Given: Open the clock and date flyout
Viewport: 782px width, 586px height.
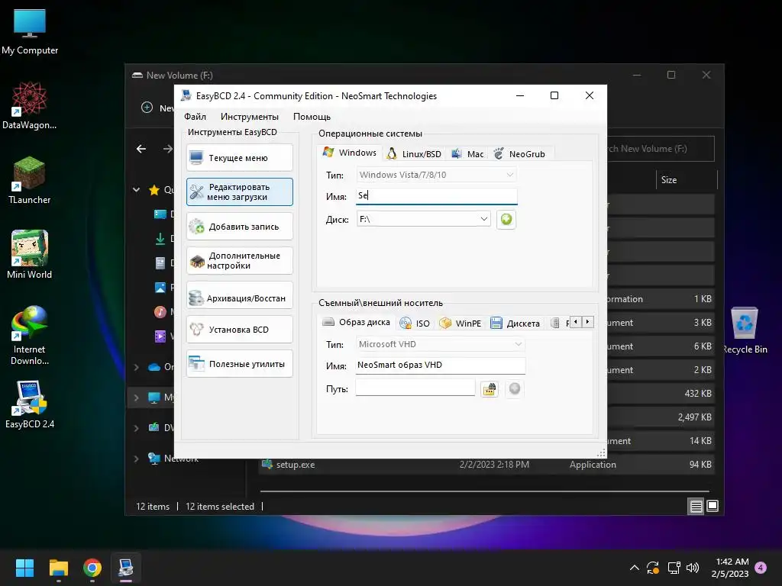Looking at the screenshot, I should [x=730, y=568].
